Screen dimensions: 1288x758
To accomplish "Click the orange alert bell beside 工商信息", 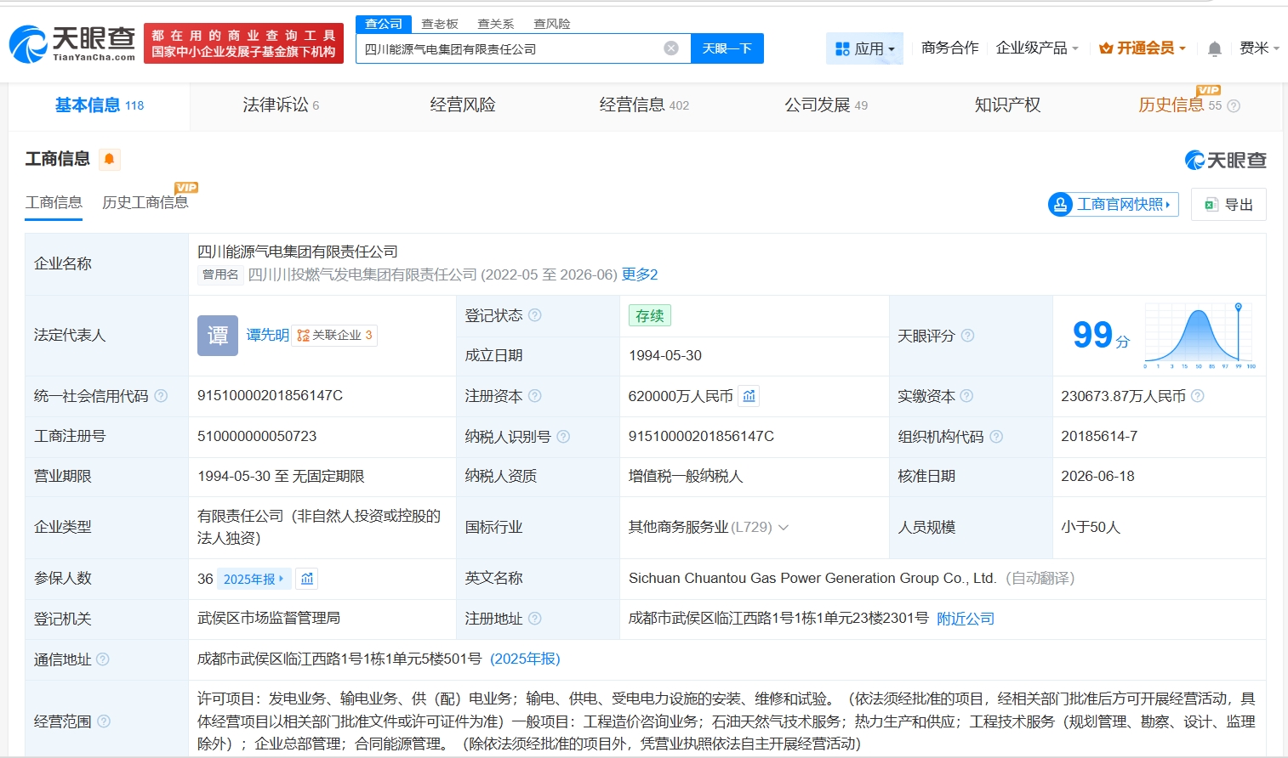I will click(109, 159).
